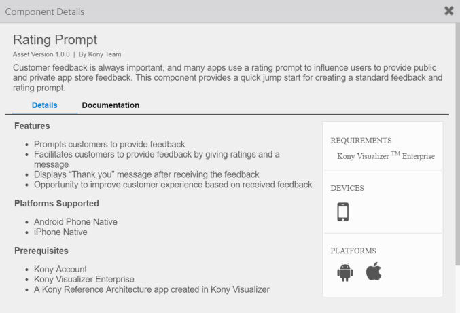This screenshot has height=313, width=460.
Task: Click the mobile phone device icon
Action: (343, 212)
